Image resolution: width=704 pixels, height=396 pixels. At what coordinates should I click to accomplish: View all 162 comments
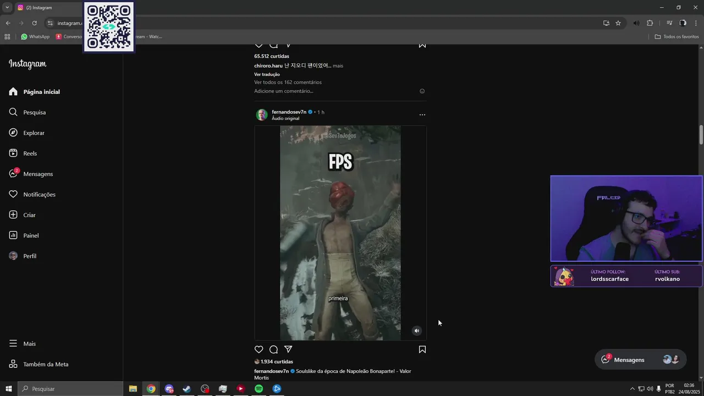click(x=288, y=82)
